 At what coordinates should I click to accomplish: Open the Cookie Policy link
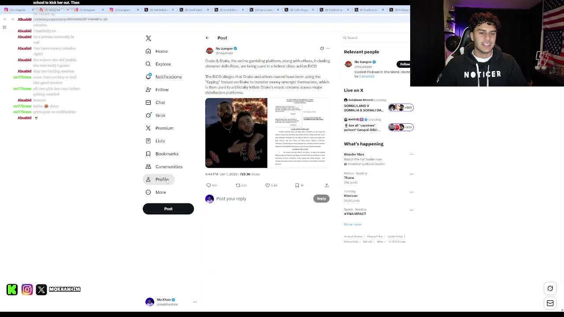[395, 236]
